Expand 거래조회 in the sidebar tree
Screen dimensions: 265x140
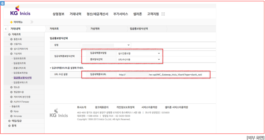tap(9, 34)
